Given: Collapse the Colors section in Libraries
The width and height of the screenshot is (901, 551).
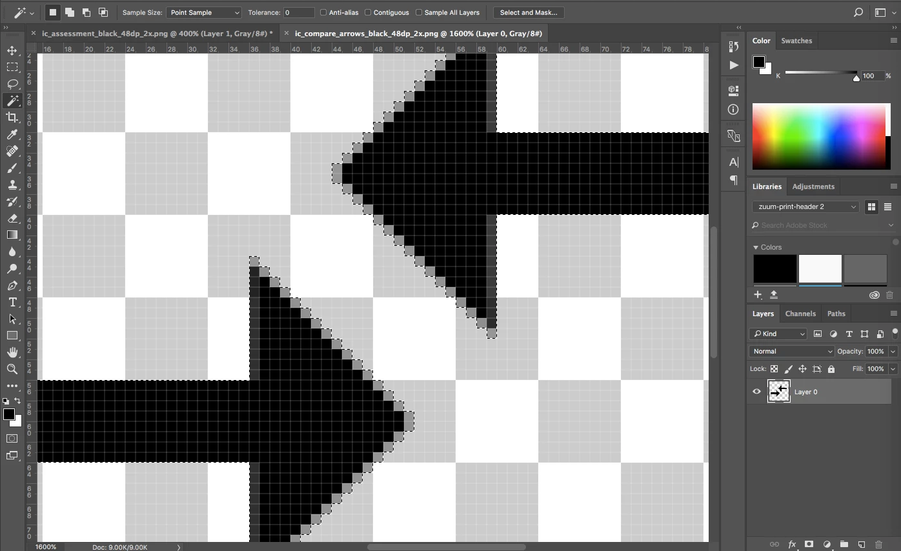Looking at the screenshot, I should (x=756, y=247).
